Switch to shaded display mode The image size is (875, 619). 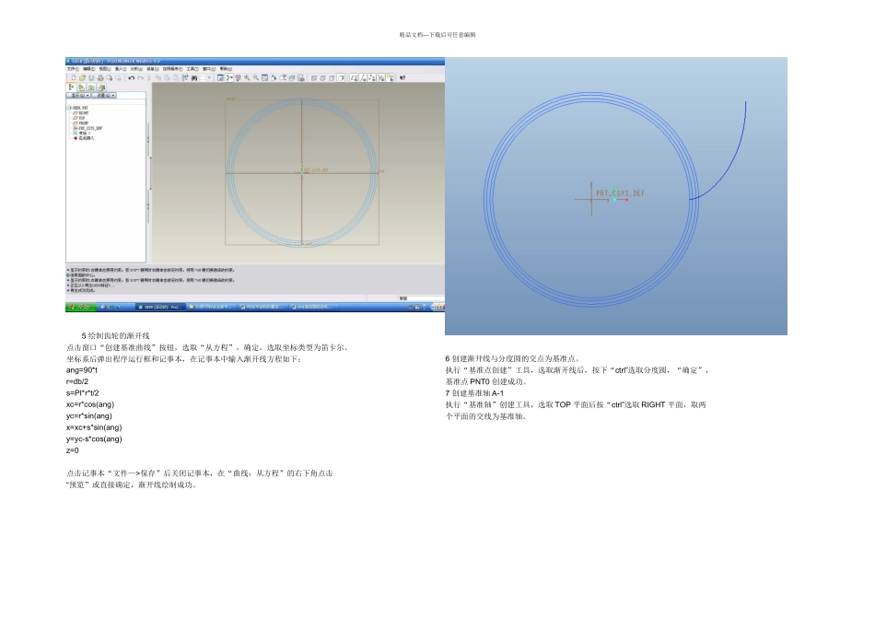click(341, 77)
